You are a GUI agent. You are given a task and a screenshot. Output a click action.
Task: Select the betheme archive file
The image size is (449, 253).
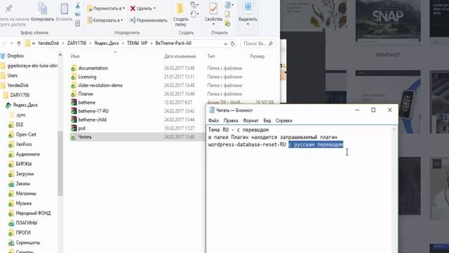tap(86, 103)
